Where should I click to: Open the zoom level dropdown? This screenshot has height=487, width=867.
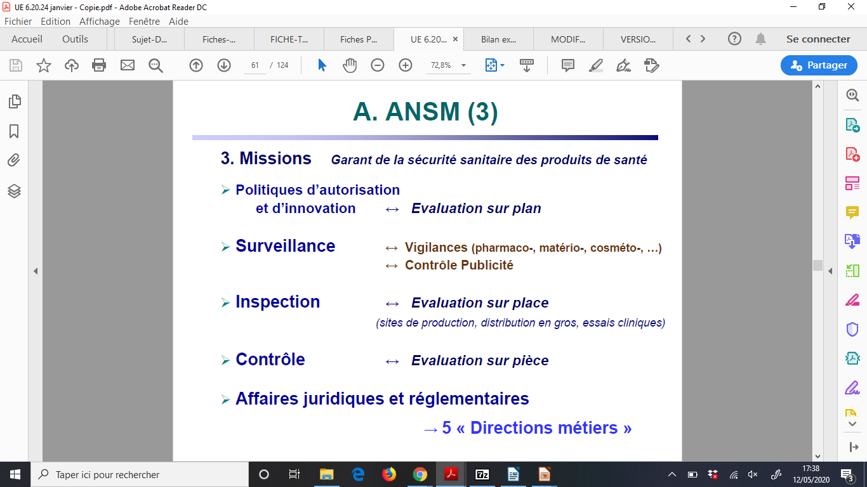coord(463,65)
